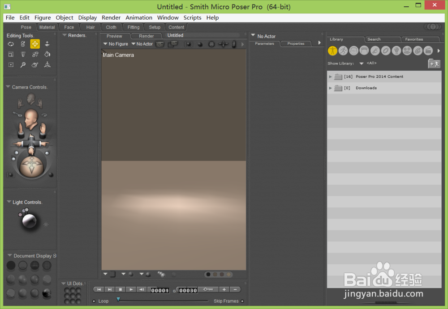Toggle the Loop radio button
Image resolution: width=448 pixels, height=309 pixels.
point(94,301)
